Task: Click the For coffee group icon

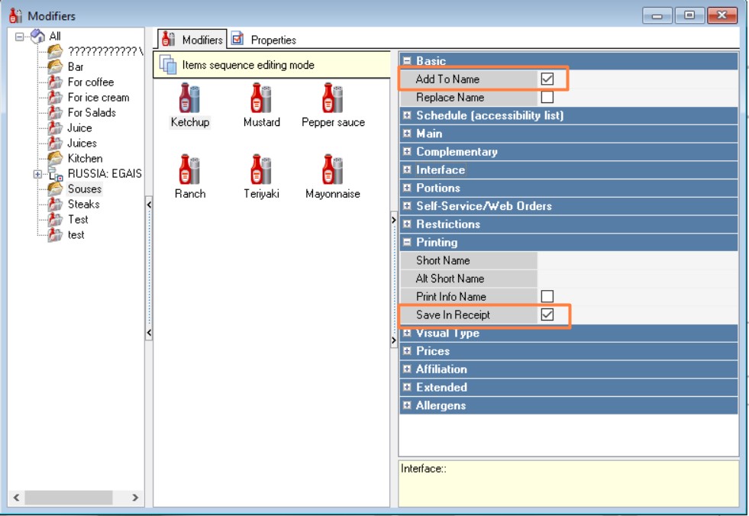Action: (x=55, y=82)
